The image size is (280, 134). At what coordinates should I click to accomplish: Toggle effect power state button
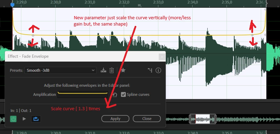pos(13,119)
